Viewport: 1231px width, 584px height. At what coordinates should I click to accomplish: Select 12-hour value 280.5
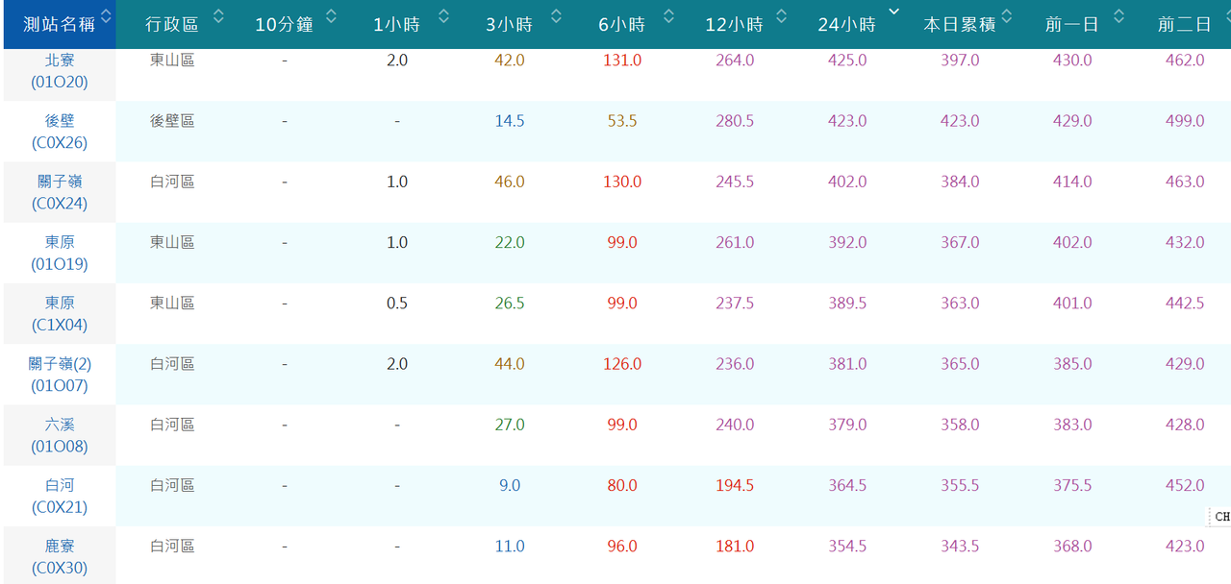[735, 121]
